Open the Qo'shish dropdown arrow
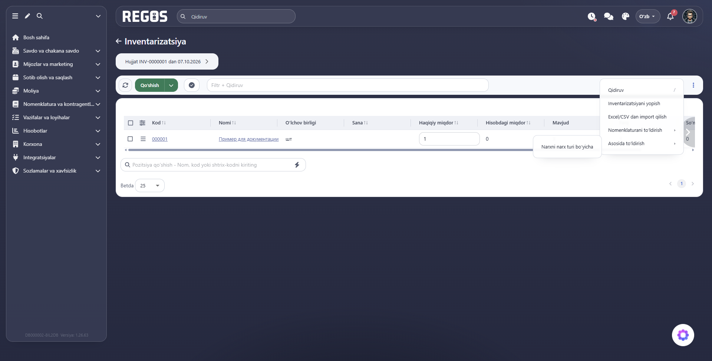 tap(171, 85)
